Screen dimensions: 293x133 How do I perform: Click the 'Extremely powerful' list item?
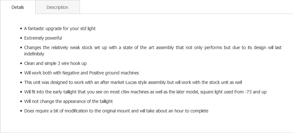point(43,38)
